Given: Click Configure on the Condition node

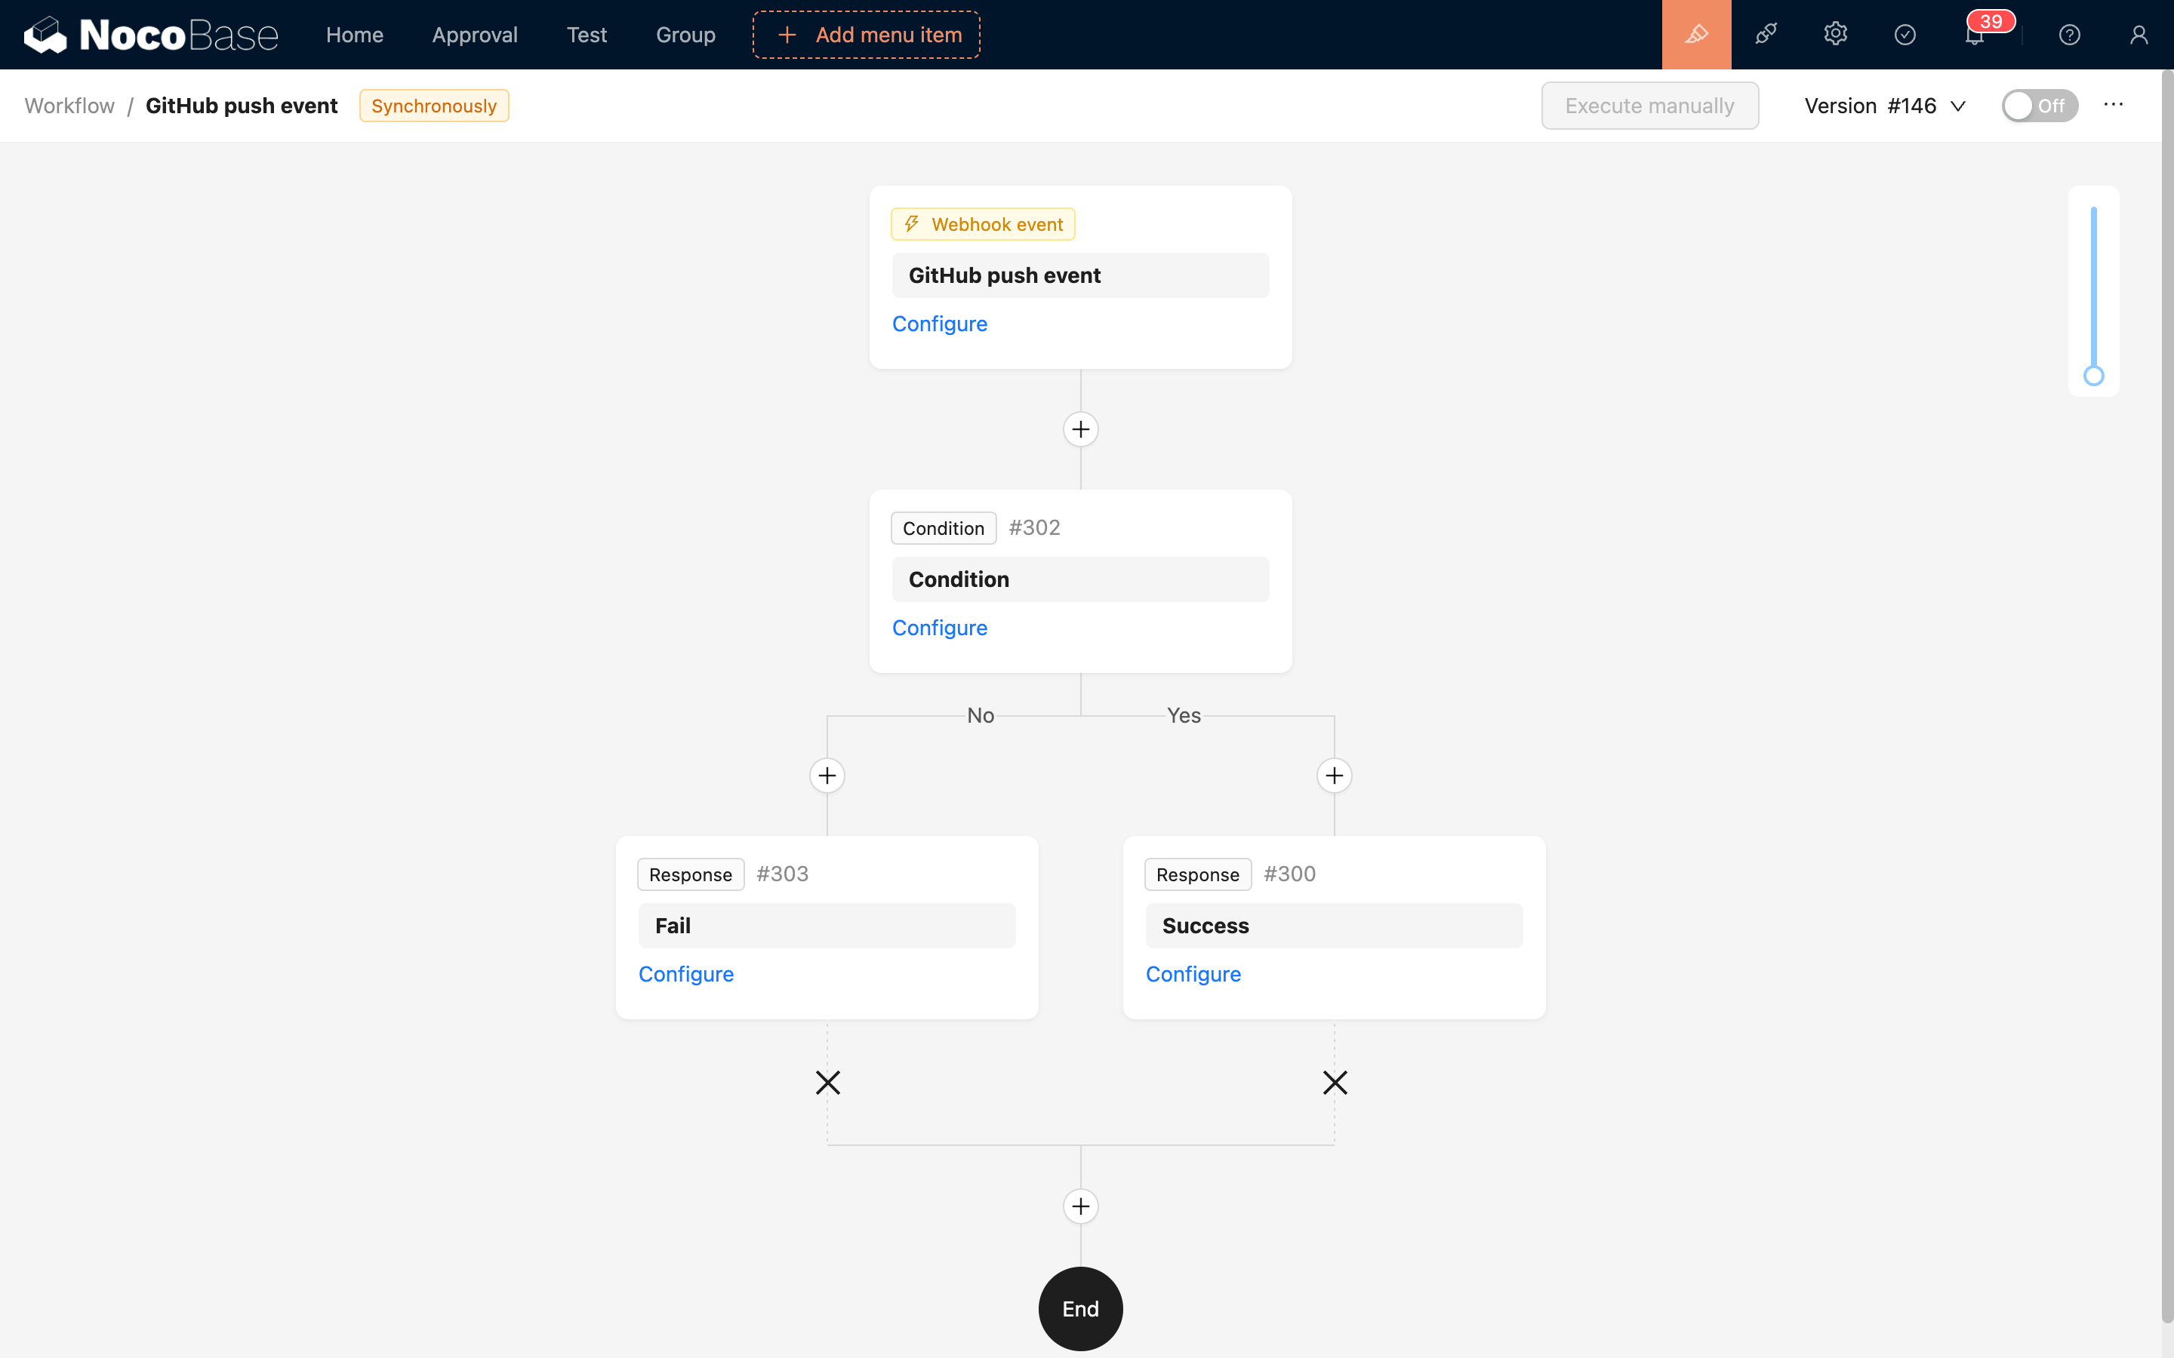Looking at the screenshot, I should click(939, 628).
